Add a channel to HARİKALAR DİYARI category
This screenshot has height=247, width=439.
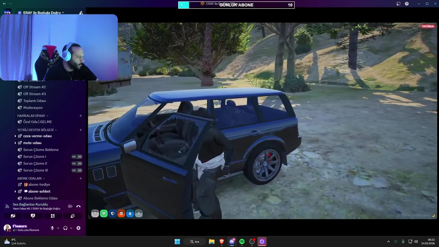coord(81,116)
